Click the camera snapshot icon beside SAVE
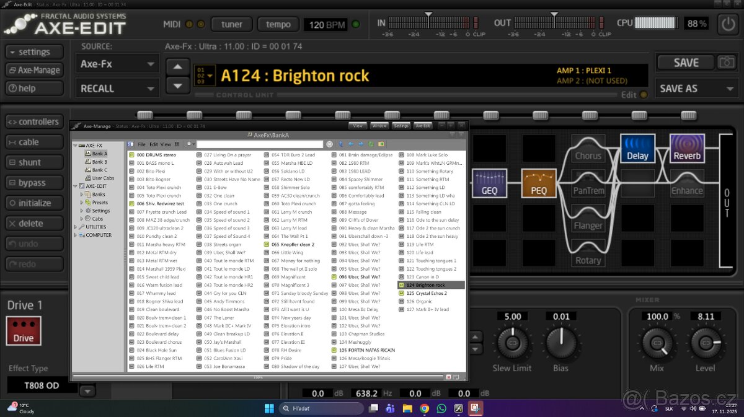This screenshot has width=744, height=417. tap(727, 62)
